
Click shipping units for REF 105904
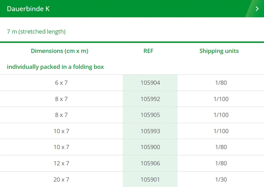221,83
